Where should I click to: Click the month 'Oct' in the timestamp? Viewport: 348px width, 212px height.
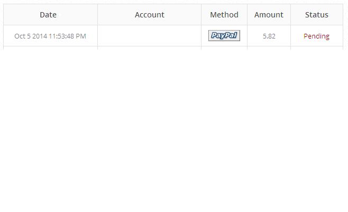point(20,36)
